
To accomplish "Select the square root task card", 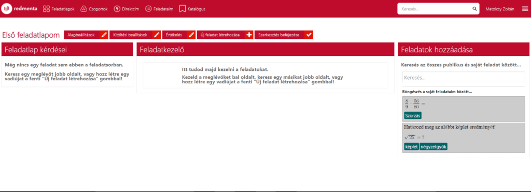I will (x=464, y=138).
